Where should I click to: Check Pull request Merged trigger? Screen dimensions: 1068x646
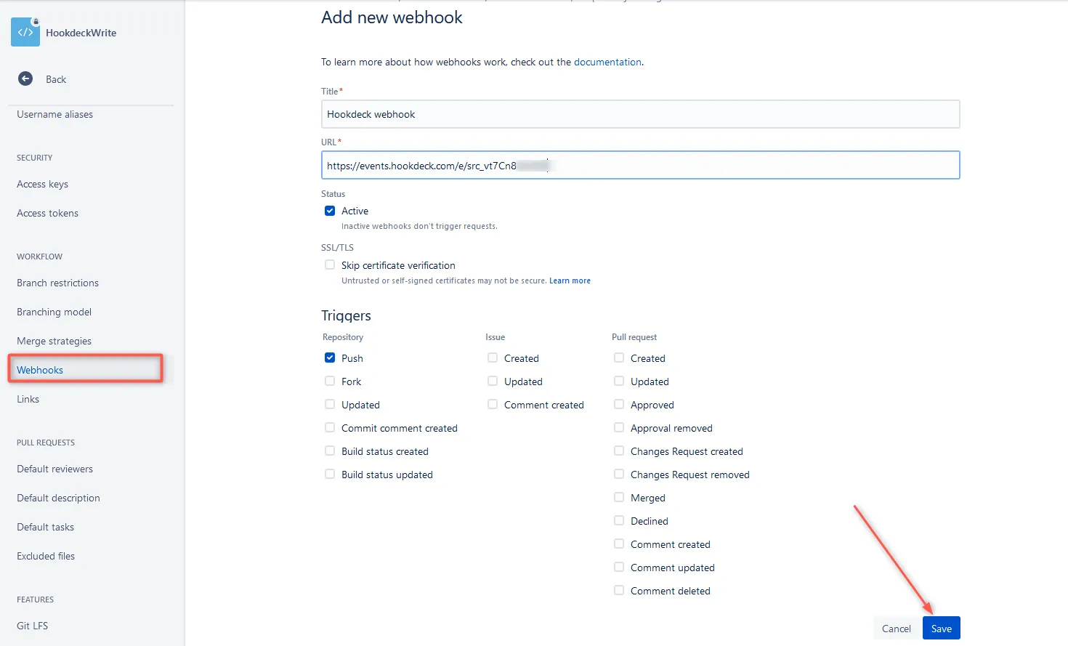(619, 497)
